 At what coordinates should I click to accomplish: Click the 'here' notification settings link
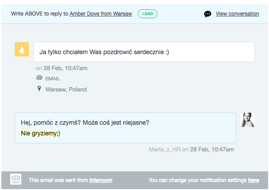253,180
